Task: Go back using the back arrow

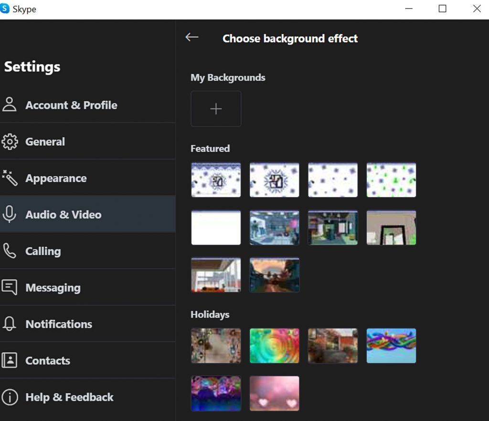Action: [192, 37]
